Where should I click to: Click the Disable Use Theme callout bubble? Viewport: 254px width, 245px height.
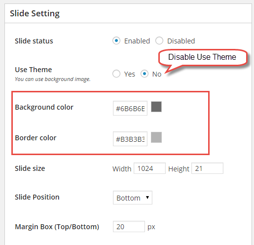tap(203, 57)
